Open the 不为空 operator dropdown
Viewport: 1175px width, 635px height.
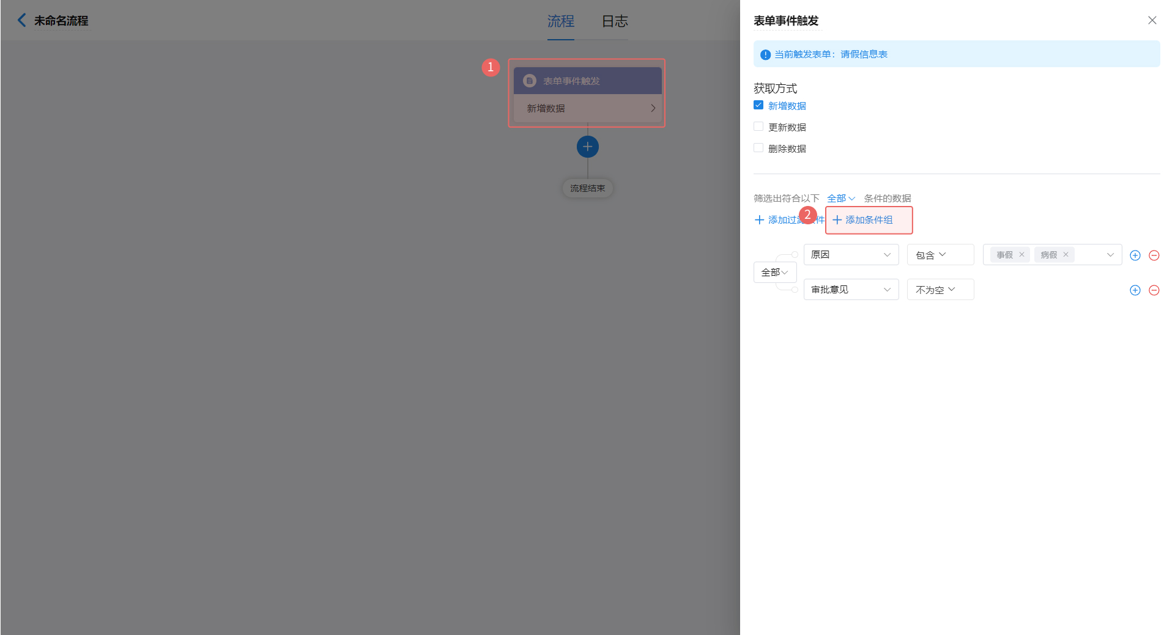pos(940,290)
